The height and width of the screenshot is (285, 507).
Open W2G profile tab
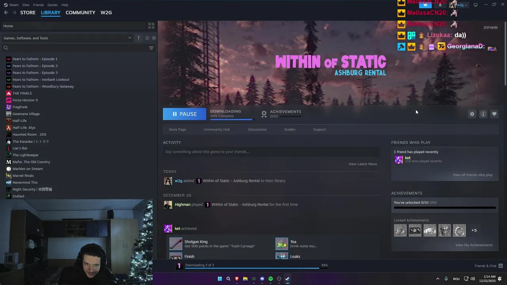click(106, 13)
